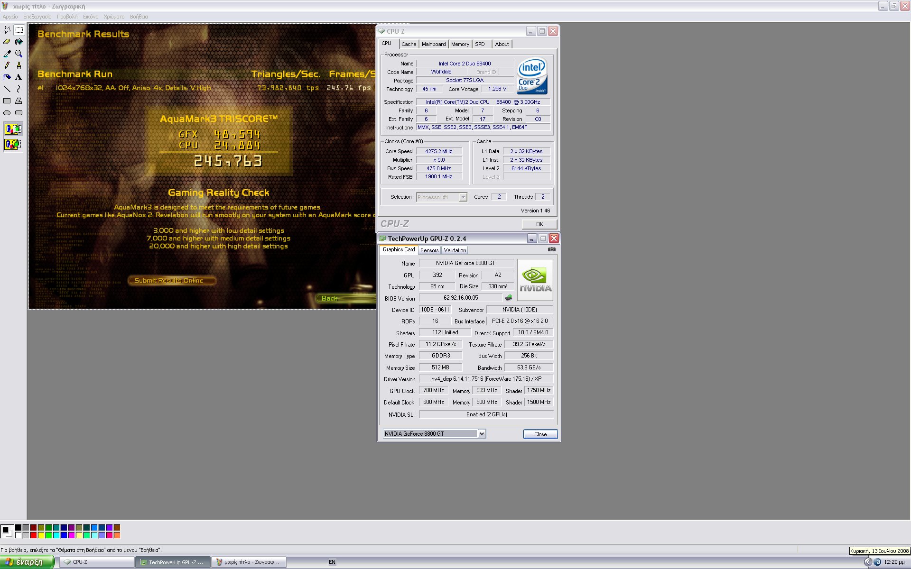Select the Pick Color eyedropper tool

click(7, 54)
